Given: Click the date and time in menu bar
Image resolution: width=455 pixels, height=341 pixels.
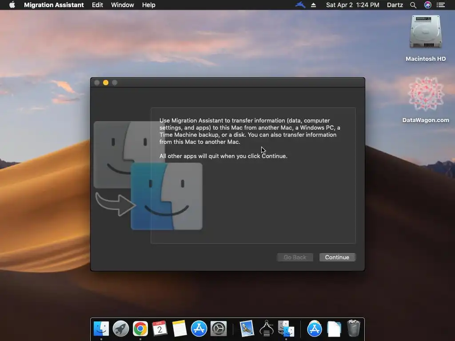Looking at the screenshot, I should coord(352,5).
